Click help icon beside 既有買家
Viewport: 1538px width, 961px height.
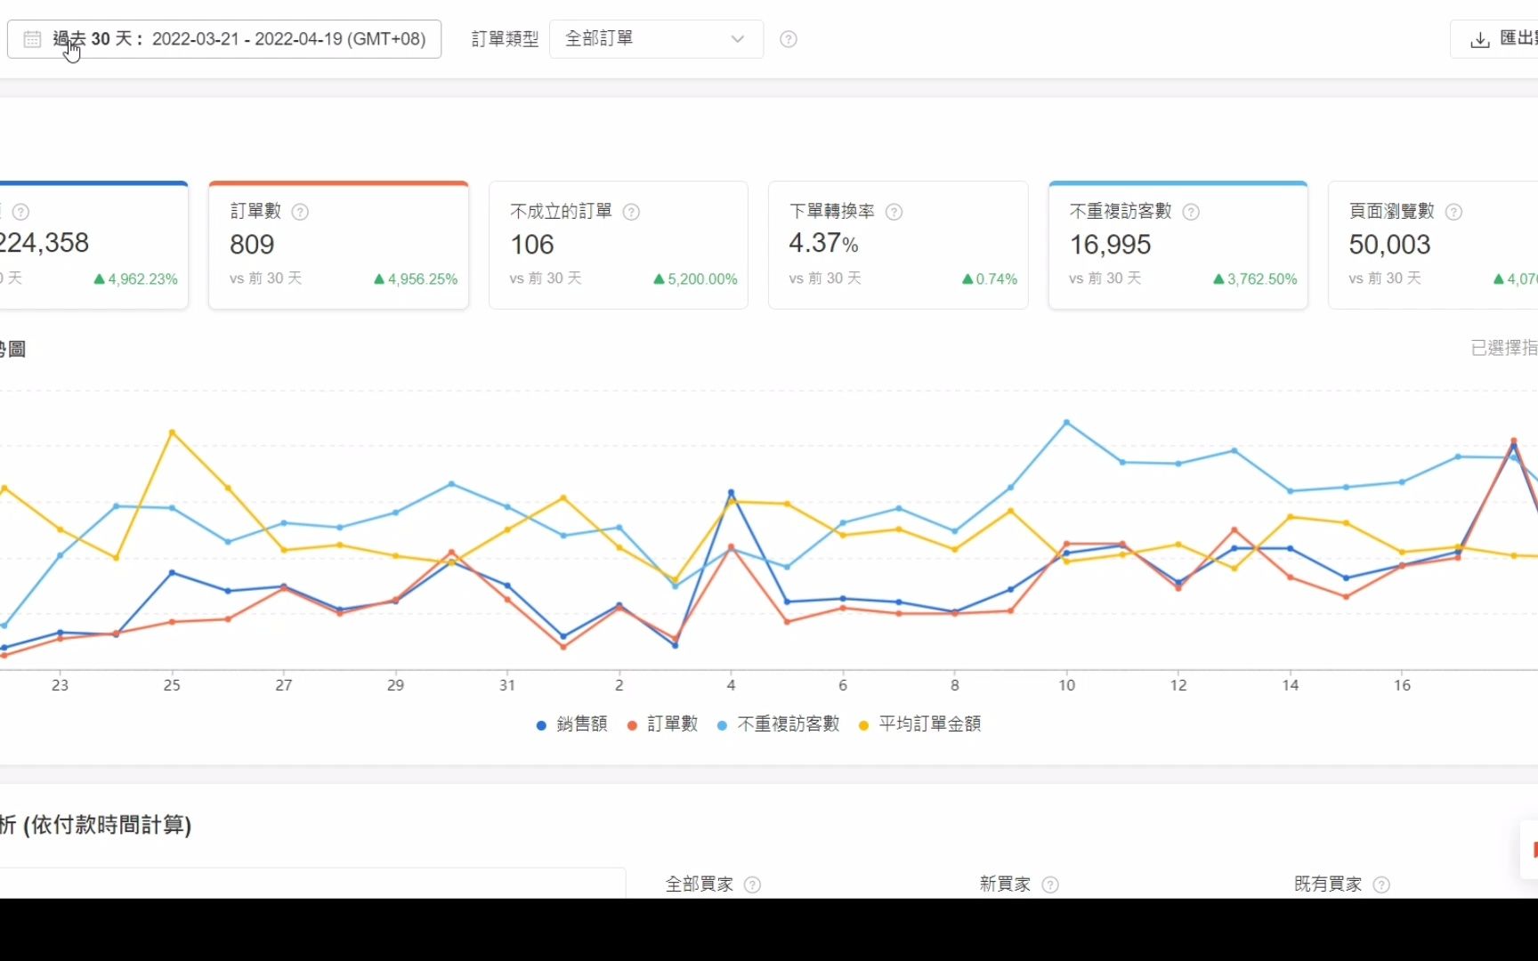[1381, 884]
